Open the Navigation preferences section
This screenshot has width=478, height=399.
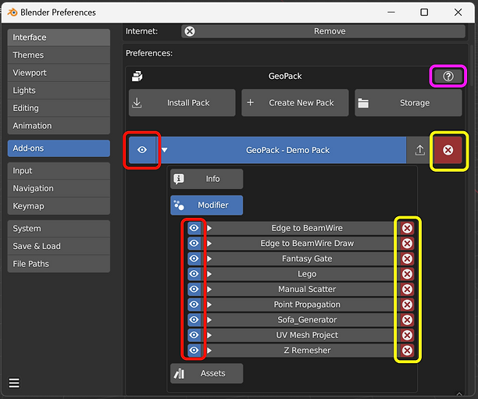click(x=59, y=188)
